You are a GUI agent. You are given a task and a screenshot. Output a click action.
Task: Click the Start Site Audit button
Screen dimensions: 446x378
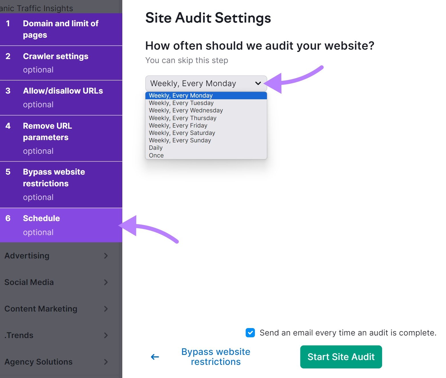pyautogui.click(x=341, y=357)
